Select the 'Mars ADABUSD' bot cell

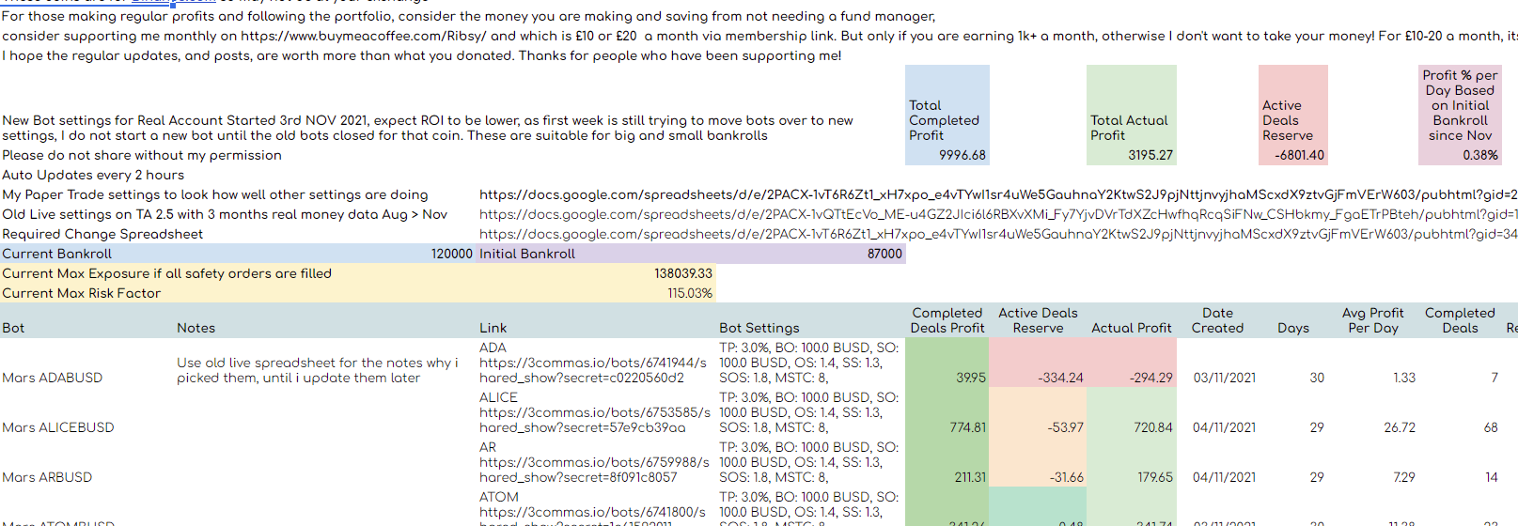point(52,378)
